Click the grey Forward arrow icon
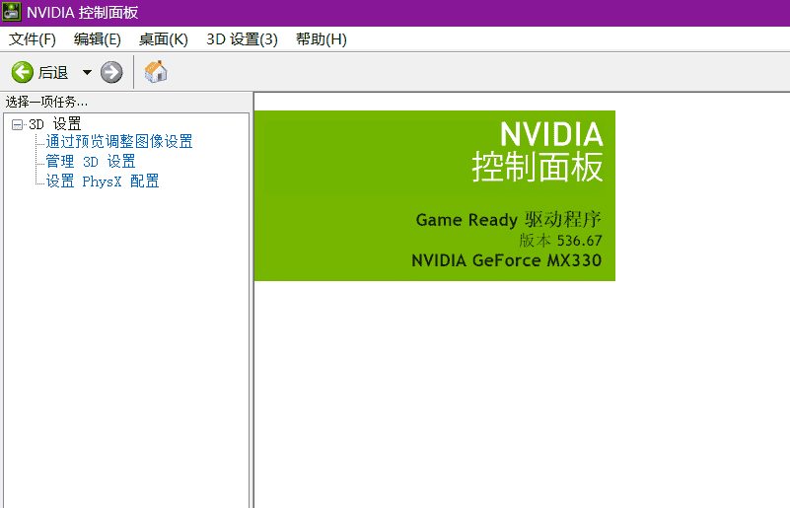Image resolution: width=790 pixels, height=508 pixels. point(111,72)
